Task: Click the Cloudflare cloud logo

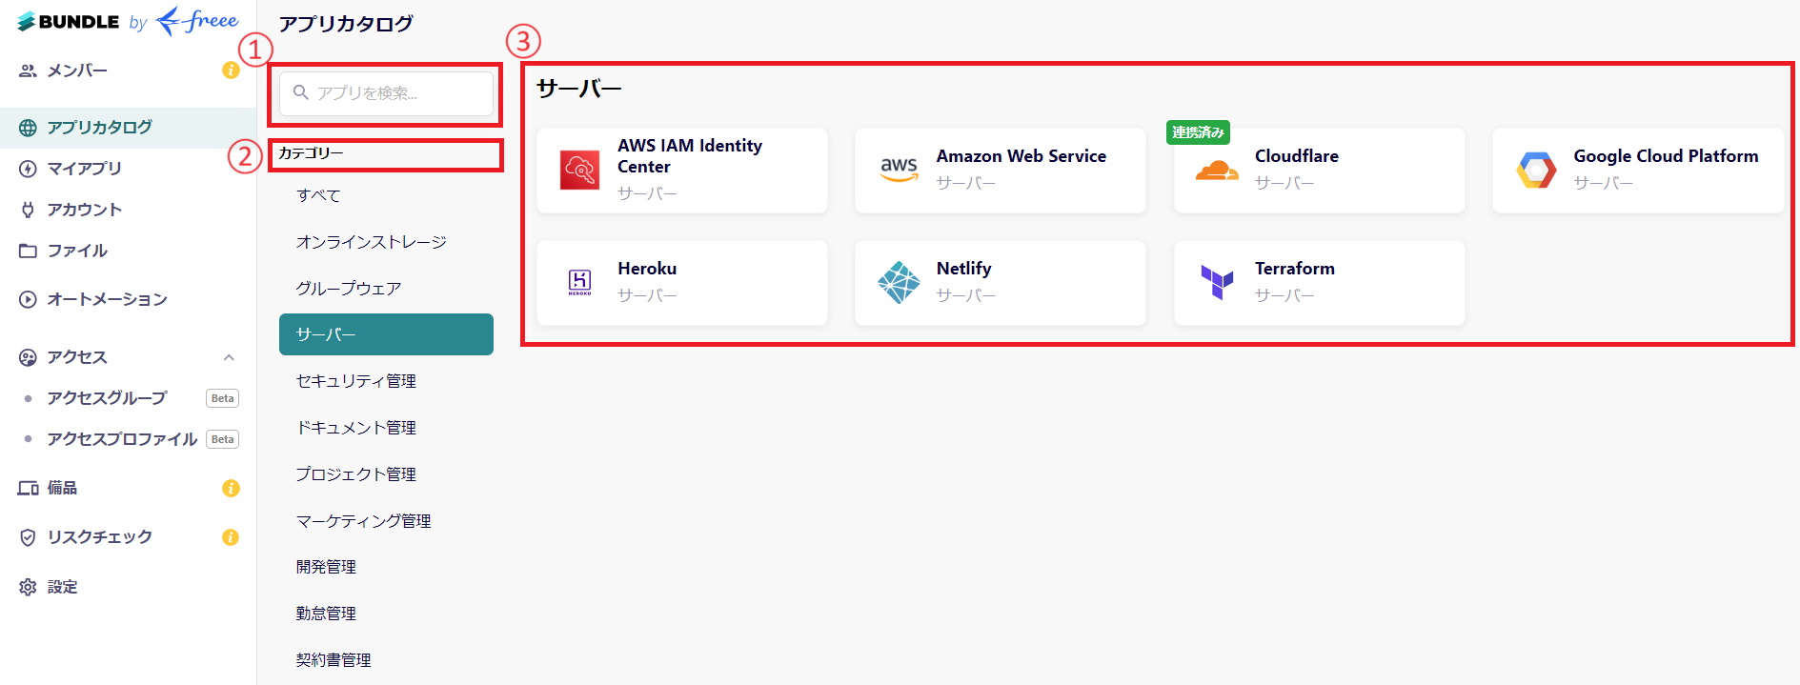Action: [1217, 171]
